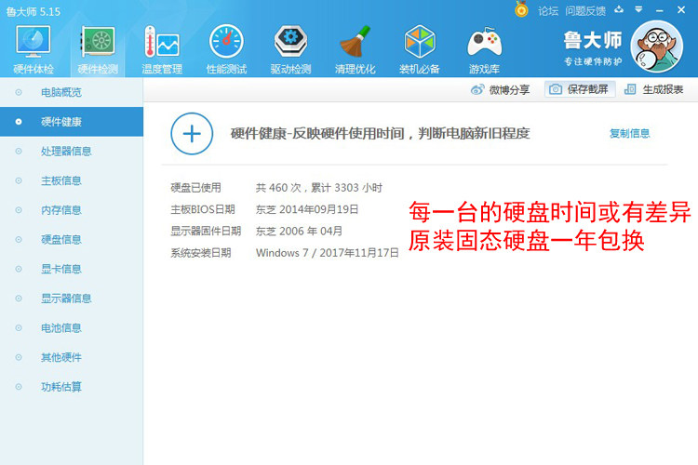Close the 鲁大师 window

[681, 10]
